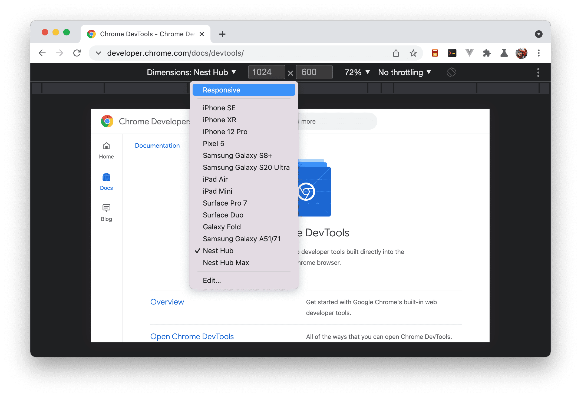Click Edit... to manage custom devices

tap(211, 280)
